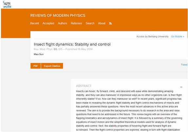Download the article via PDF button
The image size is (188, 132).
point(36,66)
